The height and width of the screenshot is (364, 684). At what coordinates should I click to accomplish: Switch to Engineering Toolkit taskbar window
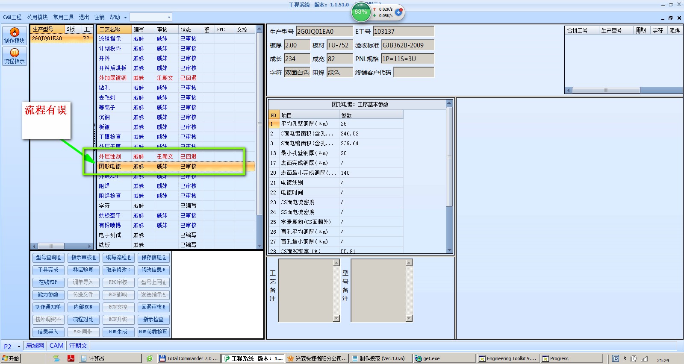click(x=508, y=358)
